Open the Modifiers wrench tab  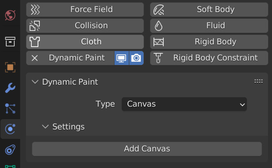10,88
